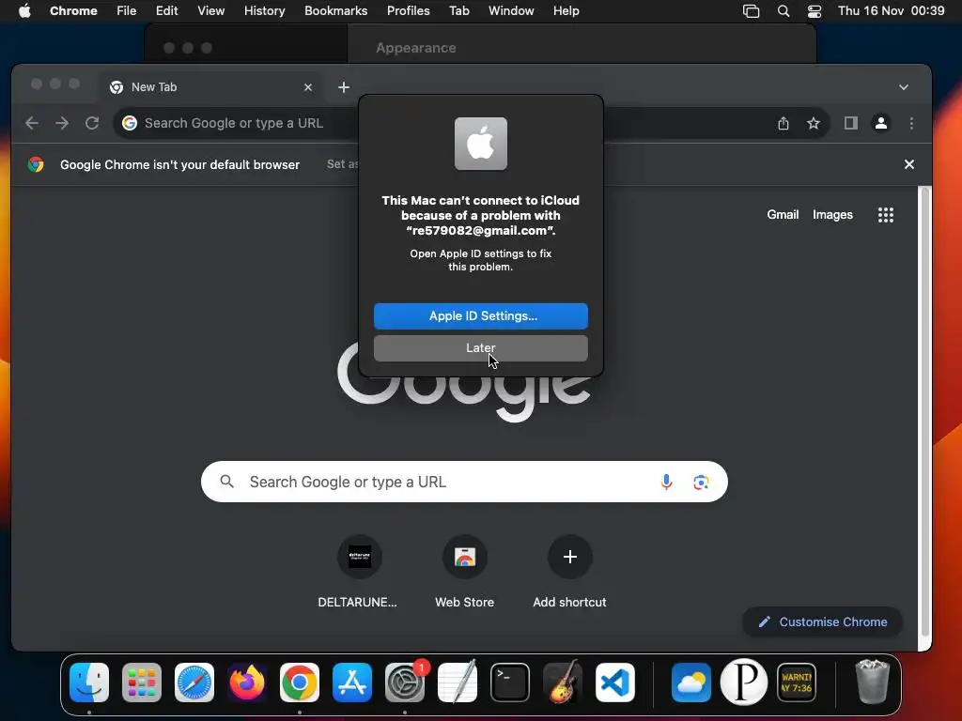Click the Stage Manager menu bar icon
This screenshot has width=962, height=721.
(x=751, y=10)
